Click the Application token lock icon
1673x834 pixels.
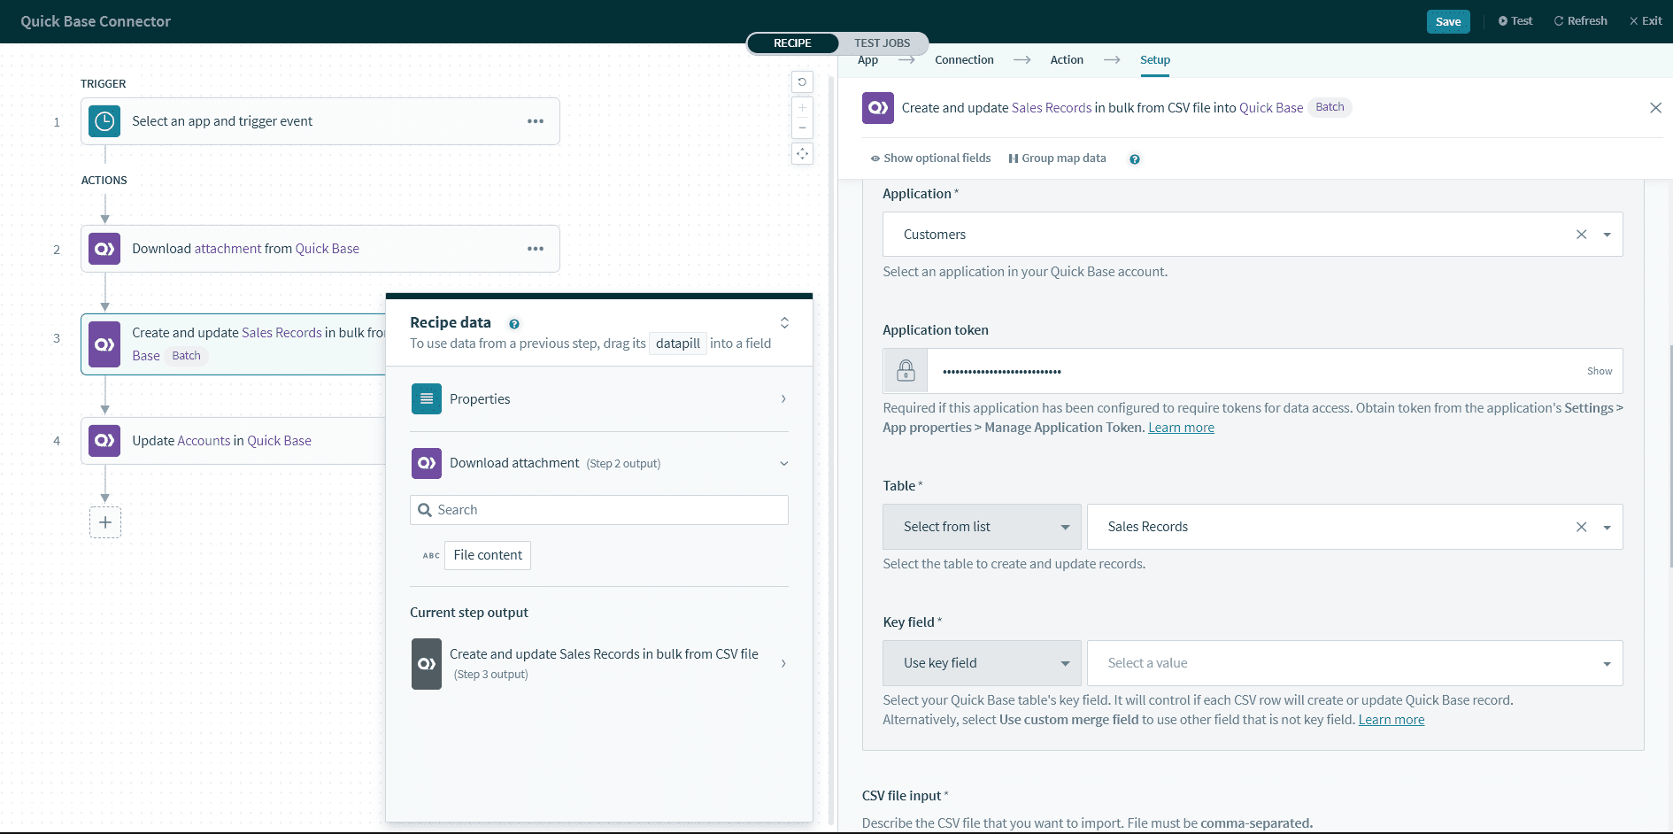click(x=906, y=371)
